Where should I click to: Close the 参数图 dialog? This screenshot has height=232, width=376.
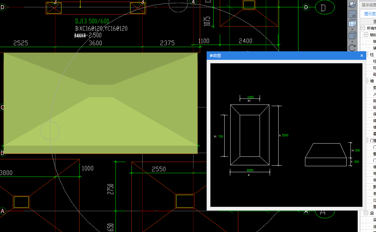click(361, 55)
